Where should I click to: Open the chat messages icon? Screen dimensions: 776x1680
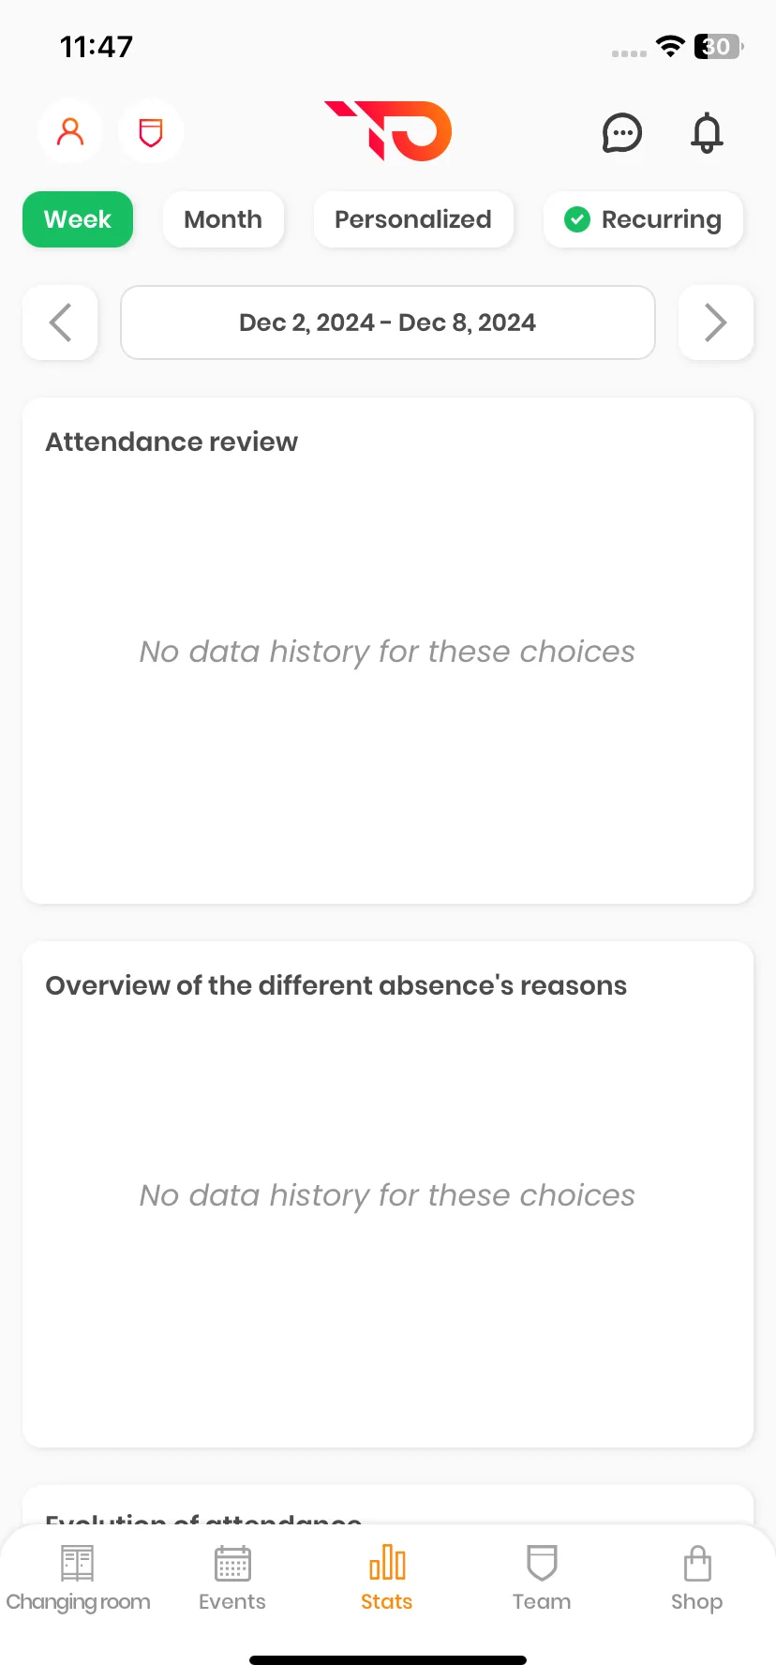coord(621,133)
